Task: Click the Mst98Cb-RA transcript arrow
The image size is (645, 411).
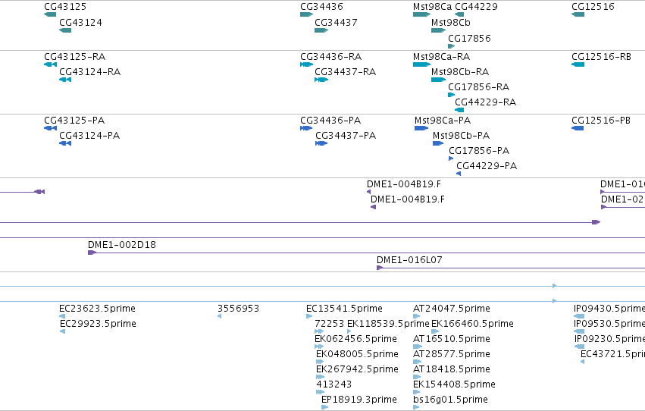Action: point(439,80)
